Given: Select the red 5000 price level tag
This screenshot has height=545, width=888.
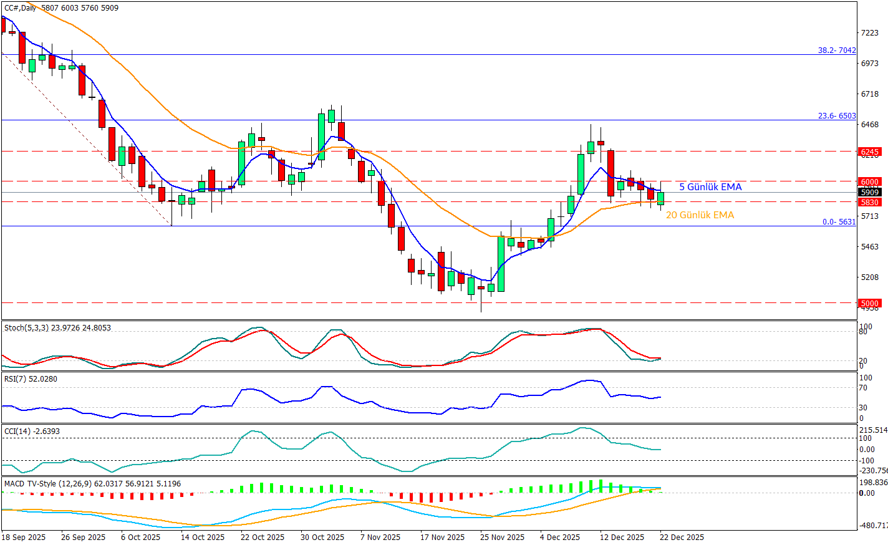Looking at the screenshot, I should tap(869, 304).
